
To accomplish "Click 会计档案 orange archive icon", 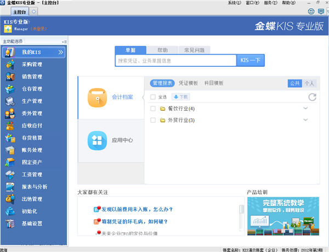I will click(97, 97).
